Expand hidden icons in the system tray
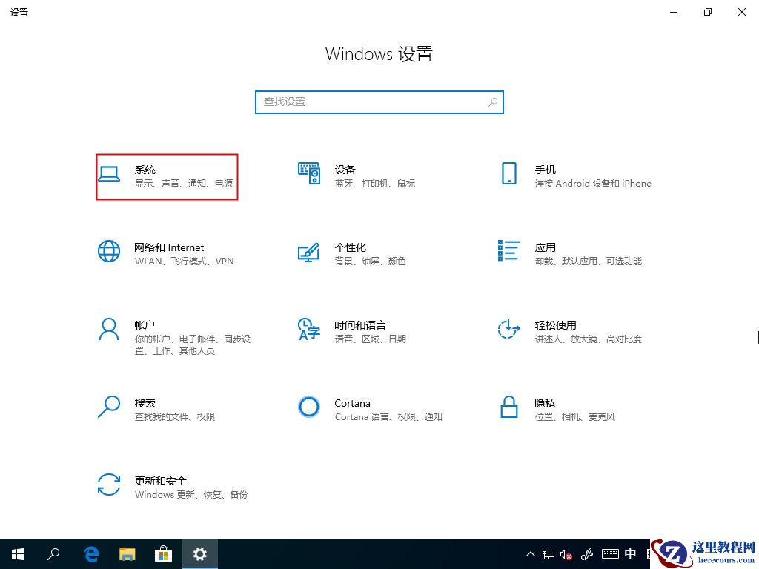Image resolution: width=759 pixels, height=569 pixels. 530,553
